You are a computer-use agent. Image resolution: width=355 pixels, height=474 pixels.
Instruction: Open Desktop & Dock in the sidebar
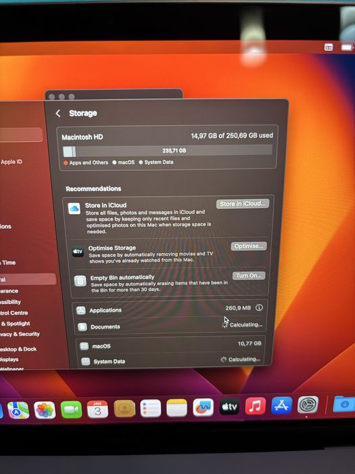pos(18,349)
